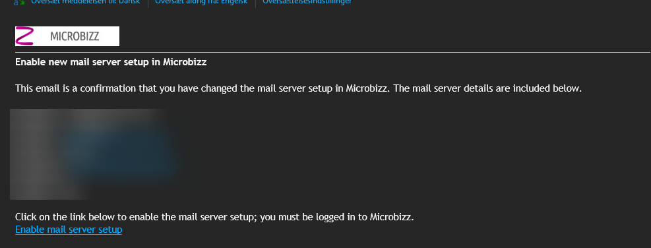Translate the message to Dansk
The height and width of the screenshot is (248, 651).
pyautogui.click(x=86, y=2)
